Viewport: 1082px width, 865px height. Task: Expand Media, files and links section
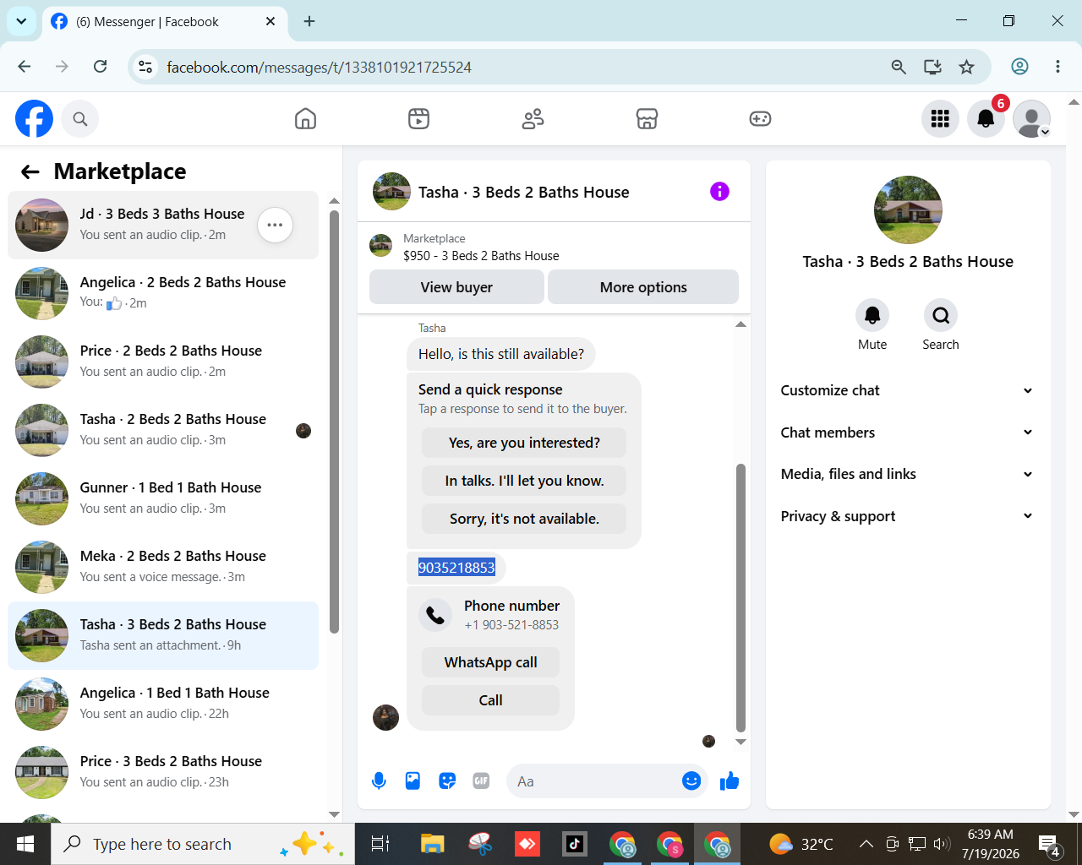click(907, 474)
